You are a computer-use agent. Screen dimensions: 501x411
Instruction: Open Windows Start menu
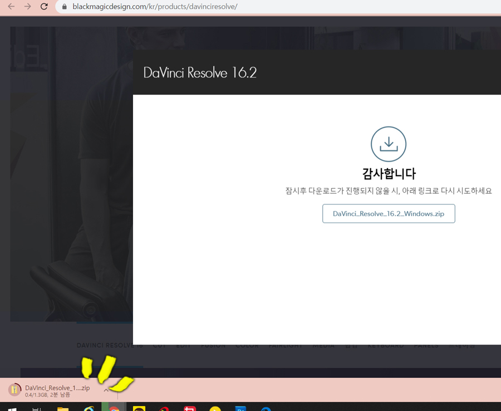tap(12, 409)
